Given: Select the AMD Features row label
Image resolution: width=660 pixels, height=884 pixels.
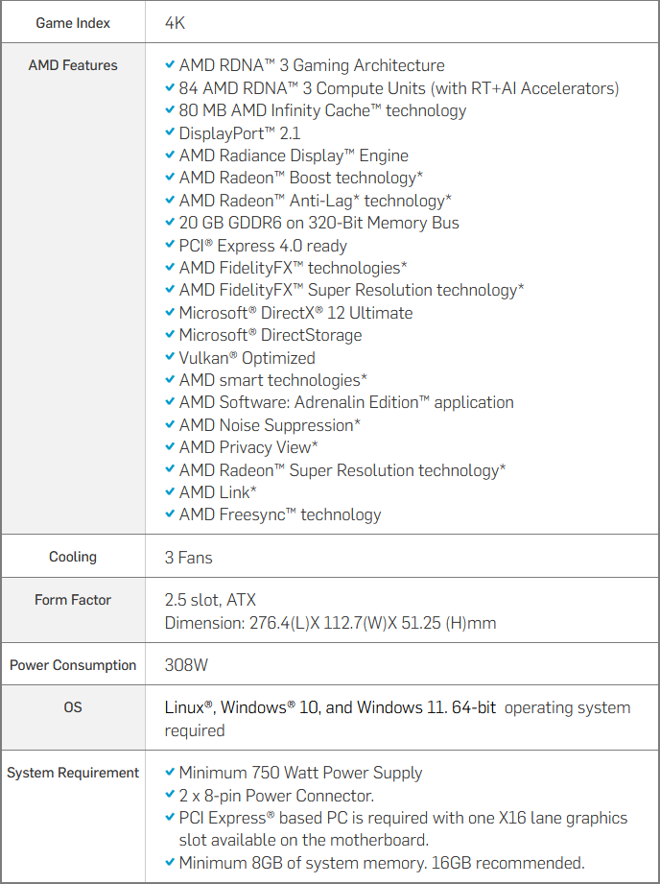Looking at the screenshot, I should point(73,65).
